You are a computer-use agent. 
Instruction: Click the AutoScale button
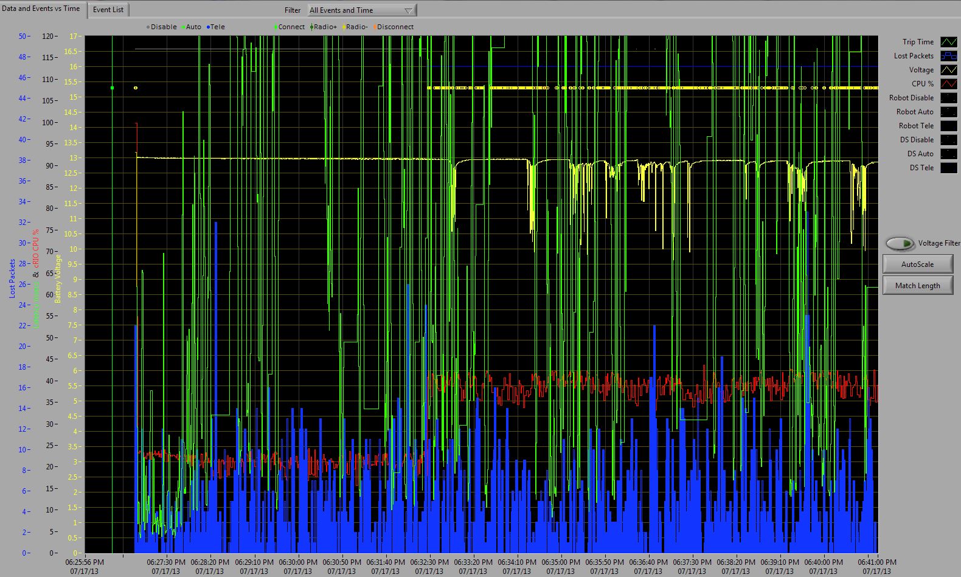(917, 264)
